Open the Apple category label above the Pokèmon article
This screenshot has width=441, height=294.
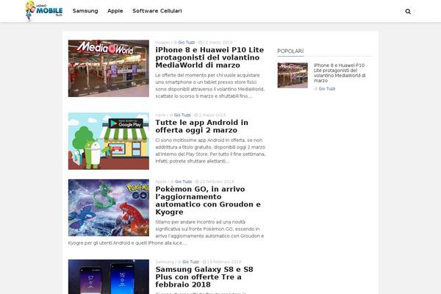[x=161, y=182]
